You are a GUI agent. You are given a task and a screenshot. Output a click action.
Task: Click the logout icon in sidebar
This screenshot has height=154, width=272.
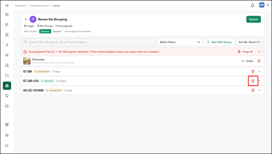pyautogui.click(x=7, y=145)
